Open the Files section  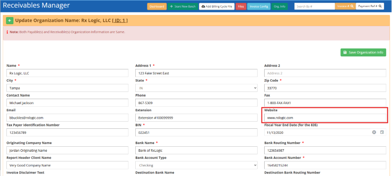point(241,6)
